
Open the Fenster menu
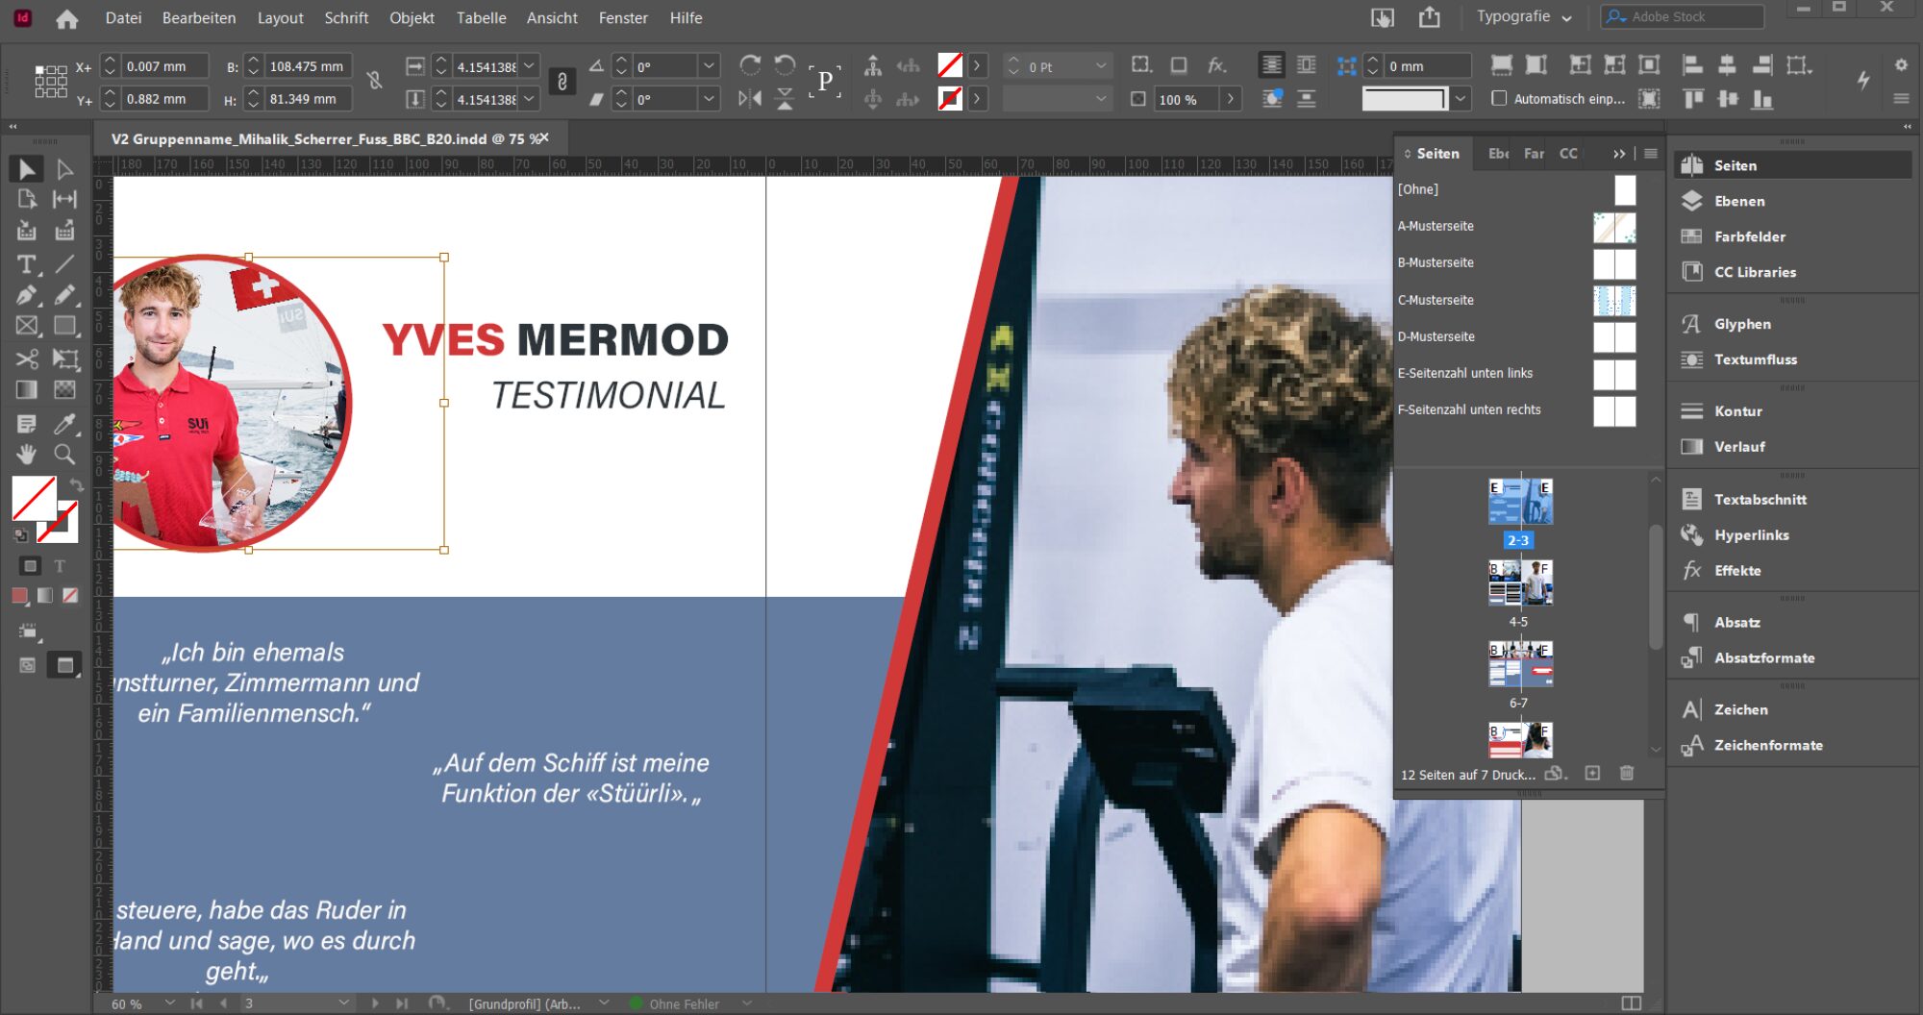pos(623,17)
